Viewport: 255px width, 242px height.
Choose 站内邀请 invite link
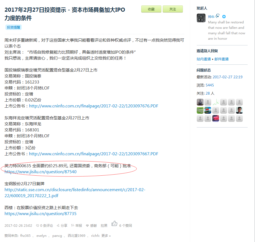204,59
